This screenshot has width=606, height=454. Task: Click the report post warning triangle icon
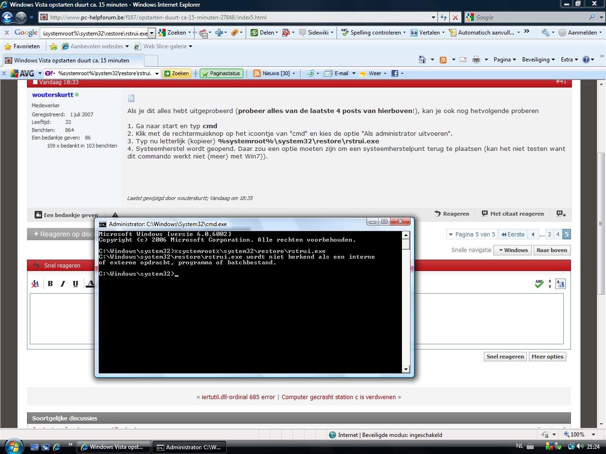click(x=115, y=215)
